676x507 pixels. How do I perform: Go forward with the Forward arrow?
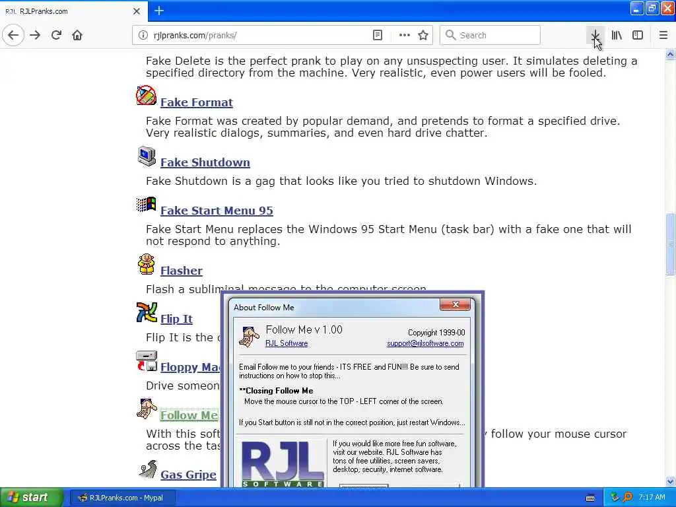pos(35,35)
